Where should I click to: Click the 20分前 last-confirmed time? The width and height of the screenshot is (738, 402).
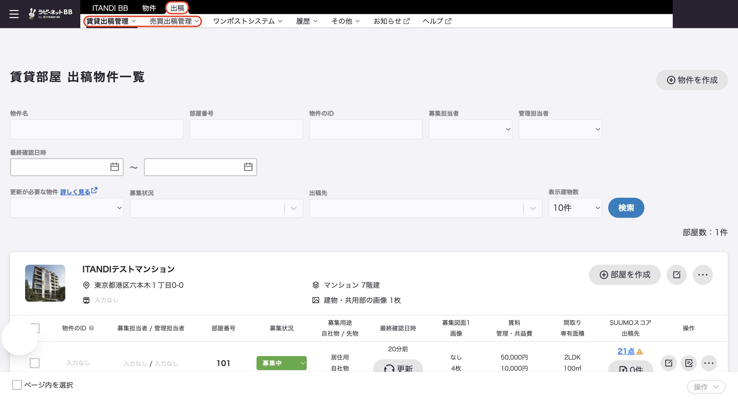point(398,349)
